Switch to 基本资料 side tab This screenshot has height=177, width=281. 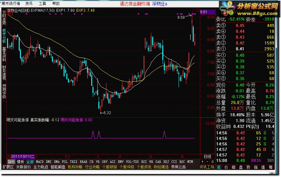click(x=4, y=54)
